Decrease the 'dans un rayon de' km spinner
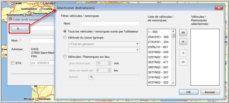Screen dimensions: 229x103 [x=109, y=71]
